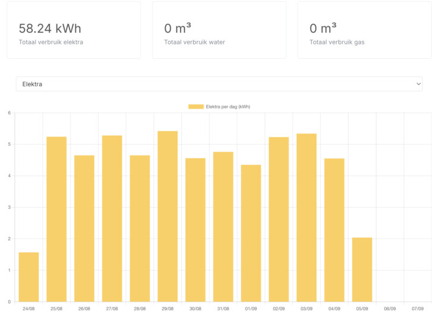Click the bar for 26/08

coord(84,228)
